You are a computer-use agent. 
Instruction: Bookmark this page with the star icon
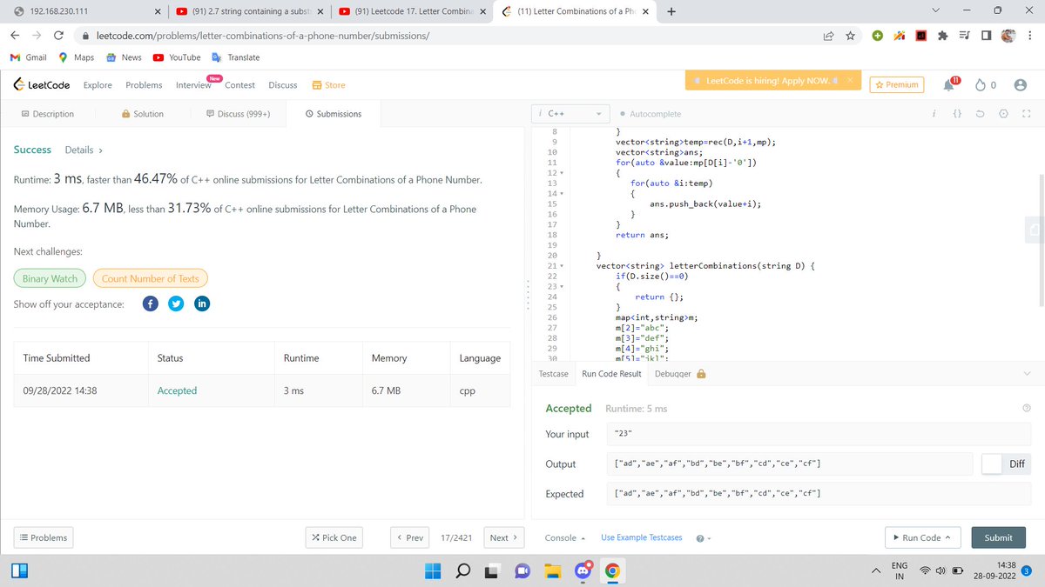[850, 37]
